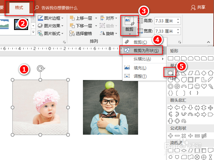Click the 共享 share button

click(x=198, y=7)
